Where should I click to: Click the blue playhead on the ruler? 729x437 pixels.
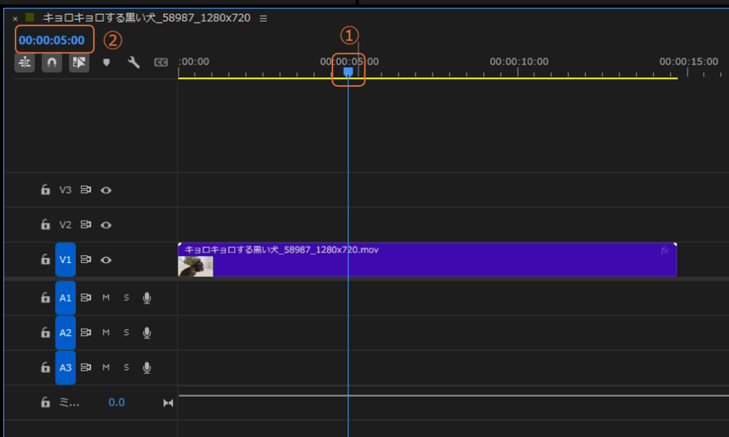(348, 72)
